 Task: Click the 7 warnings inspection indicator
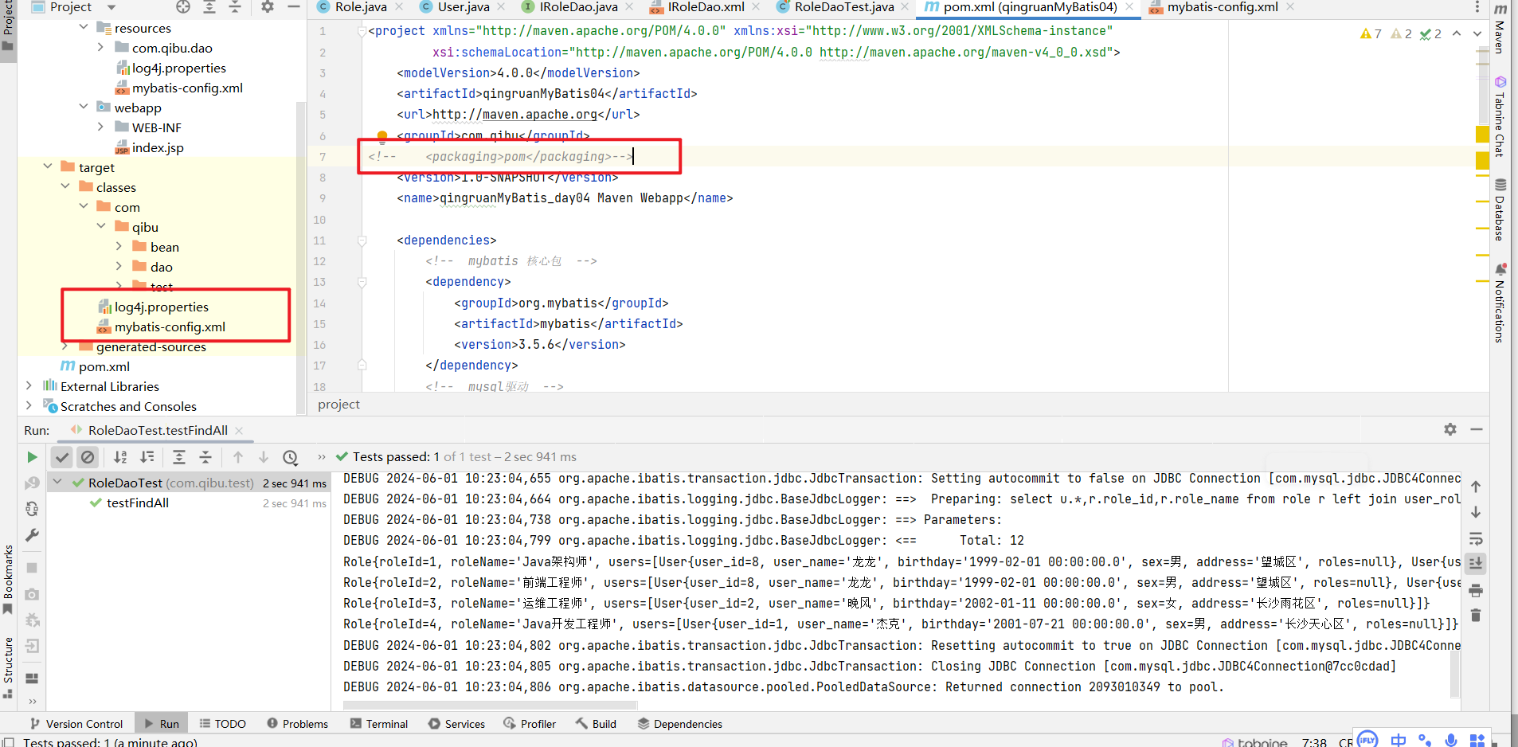pyautogui.click(x=1371, y=33)
